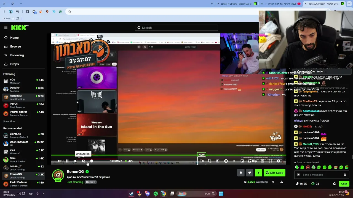Open chat settings gear
This screenshot has height=198, width=353.
334,184
